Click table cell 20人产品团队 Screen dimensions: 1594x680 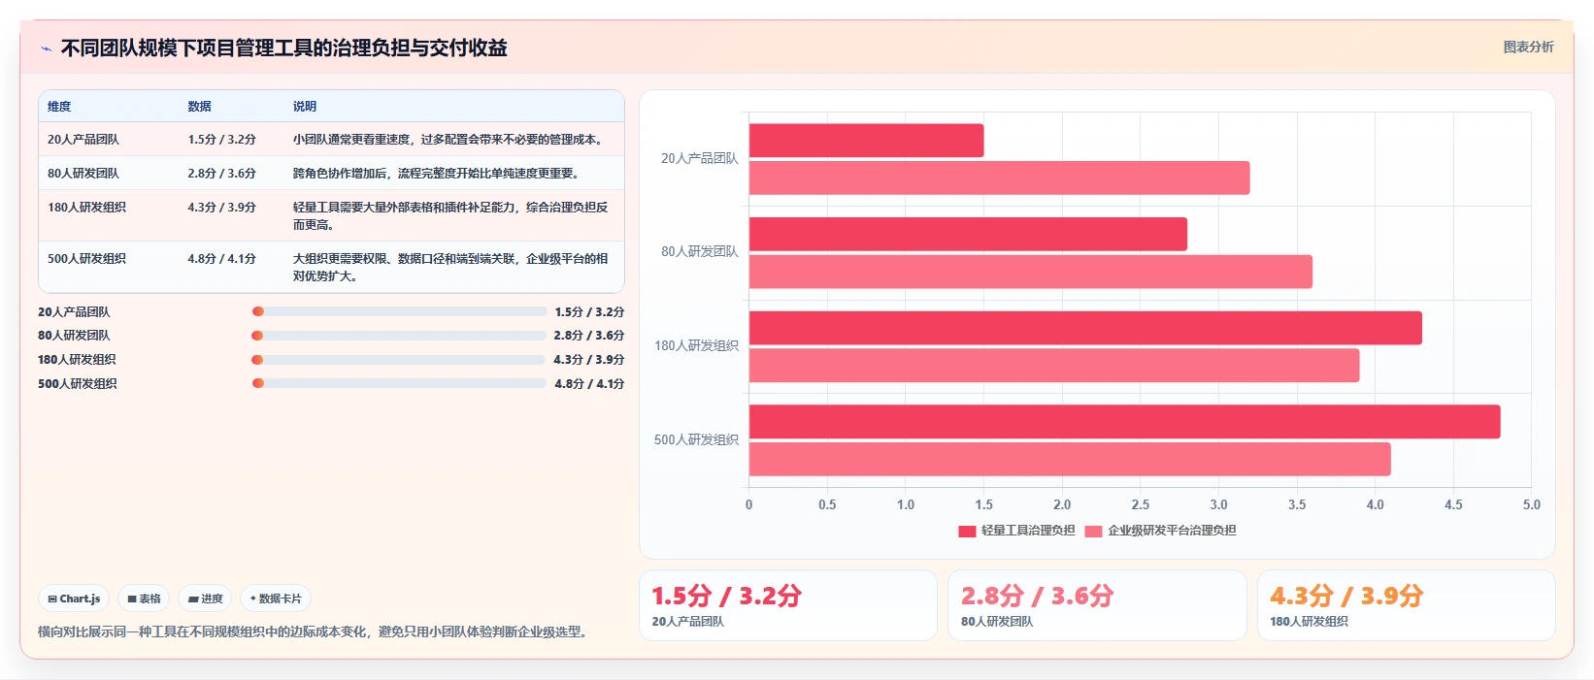point(83,140)
